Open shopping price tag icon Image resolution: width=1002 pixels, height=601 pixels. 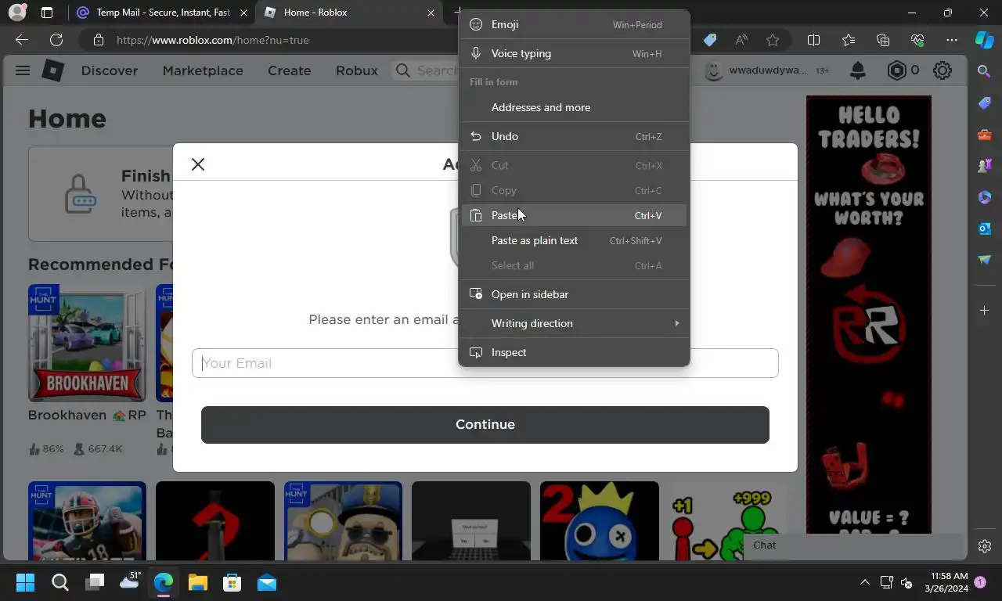tap(710, 40)
